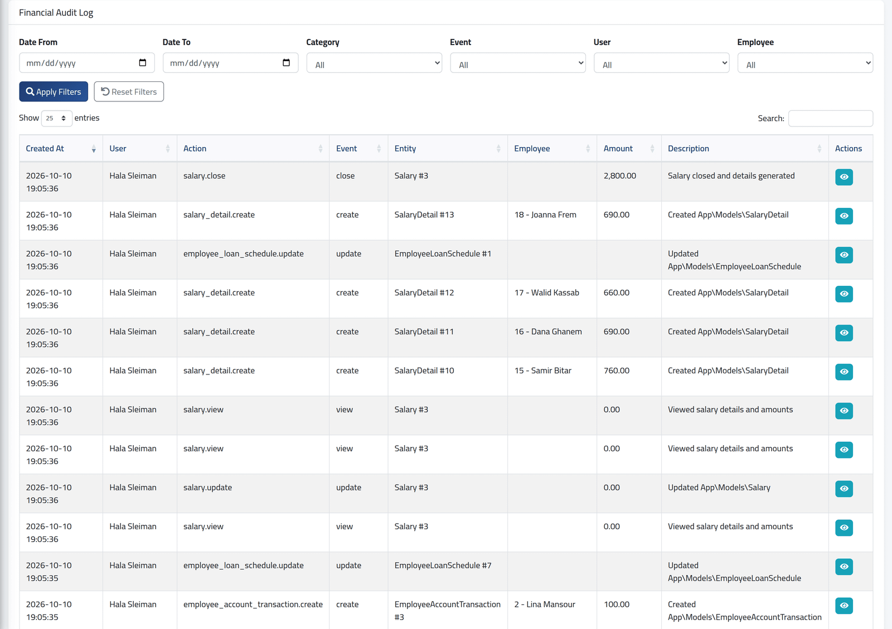
Task: Select the '18 - Joanna Frem' employee cell
Action: [x=552, y=221]
